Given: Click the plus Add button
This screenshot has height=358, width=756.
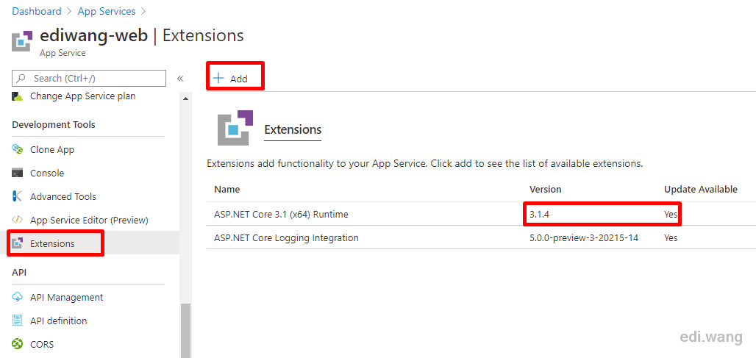Looking at the screenshot, I should tap(230, 79).
